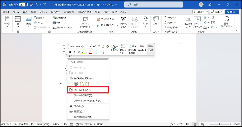
Task: Click the Save icon in title bar
Action: pos(32,5)
